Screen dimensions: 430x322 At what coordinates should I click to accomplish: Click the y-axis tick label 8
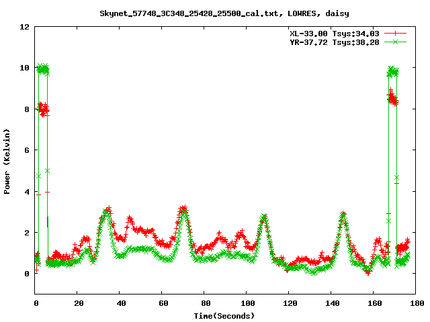27,109
